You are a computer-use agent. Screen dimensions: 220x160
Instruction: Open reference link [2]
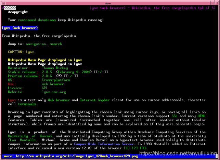tap(135, 148)
